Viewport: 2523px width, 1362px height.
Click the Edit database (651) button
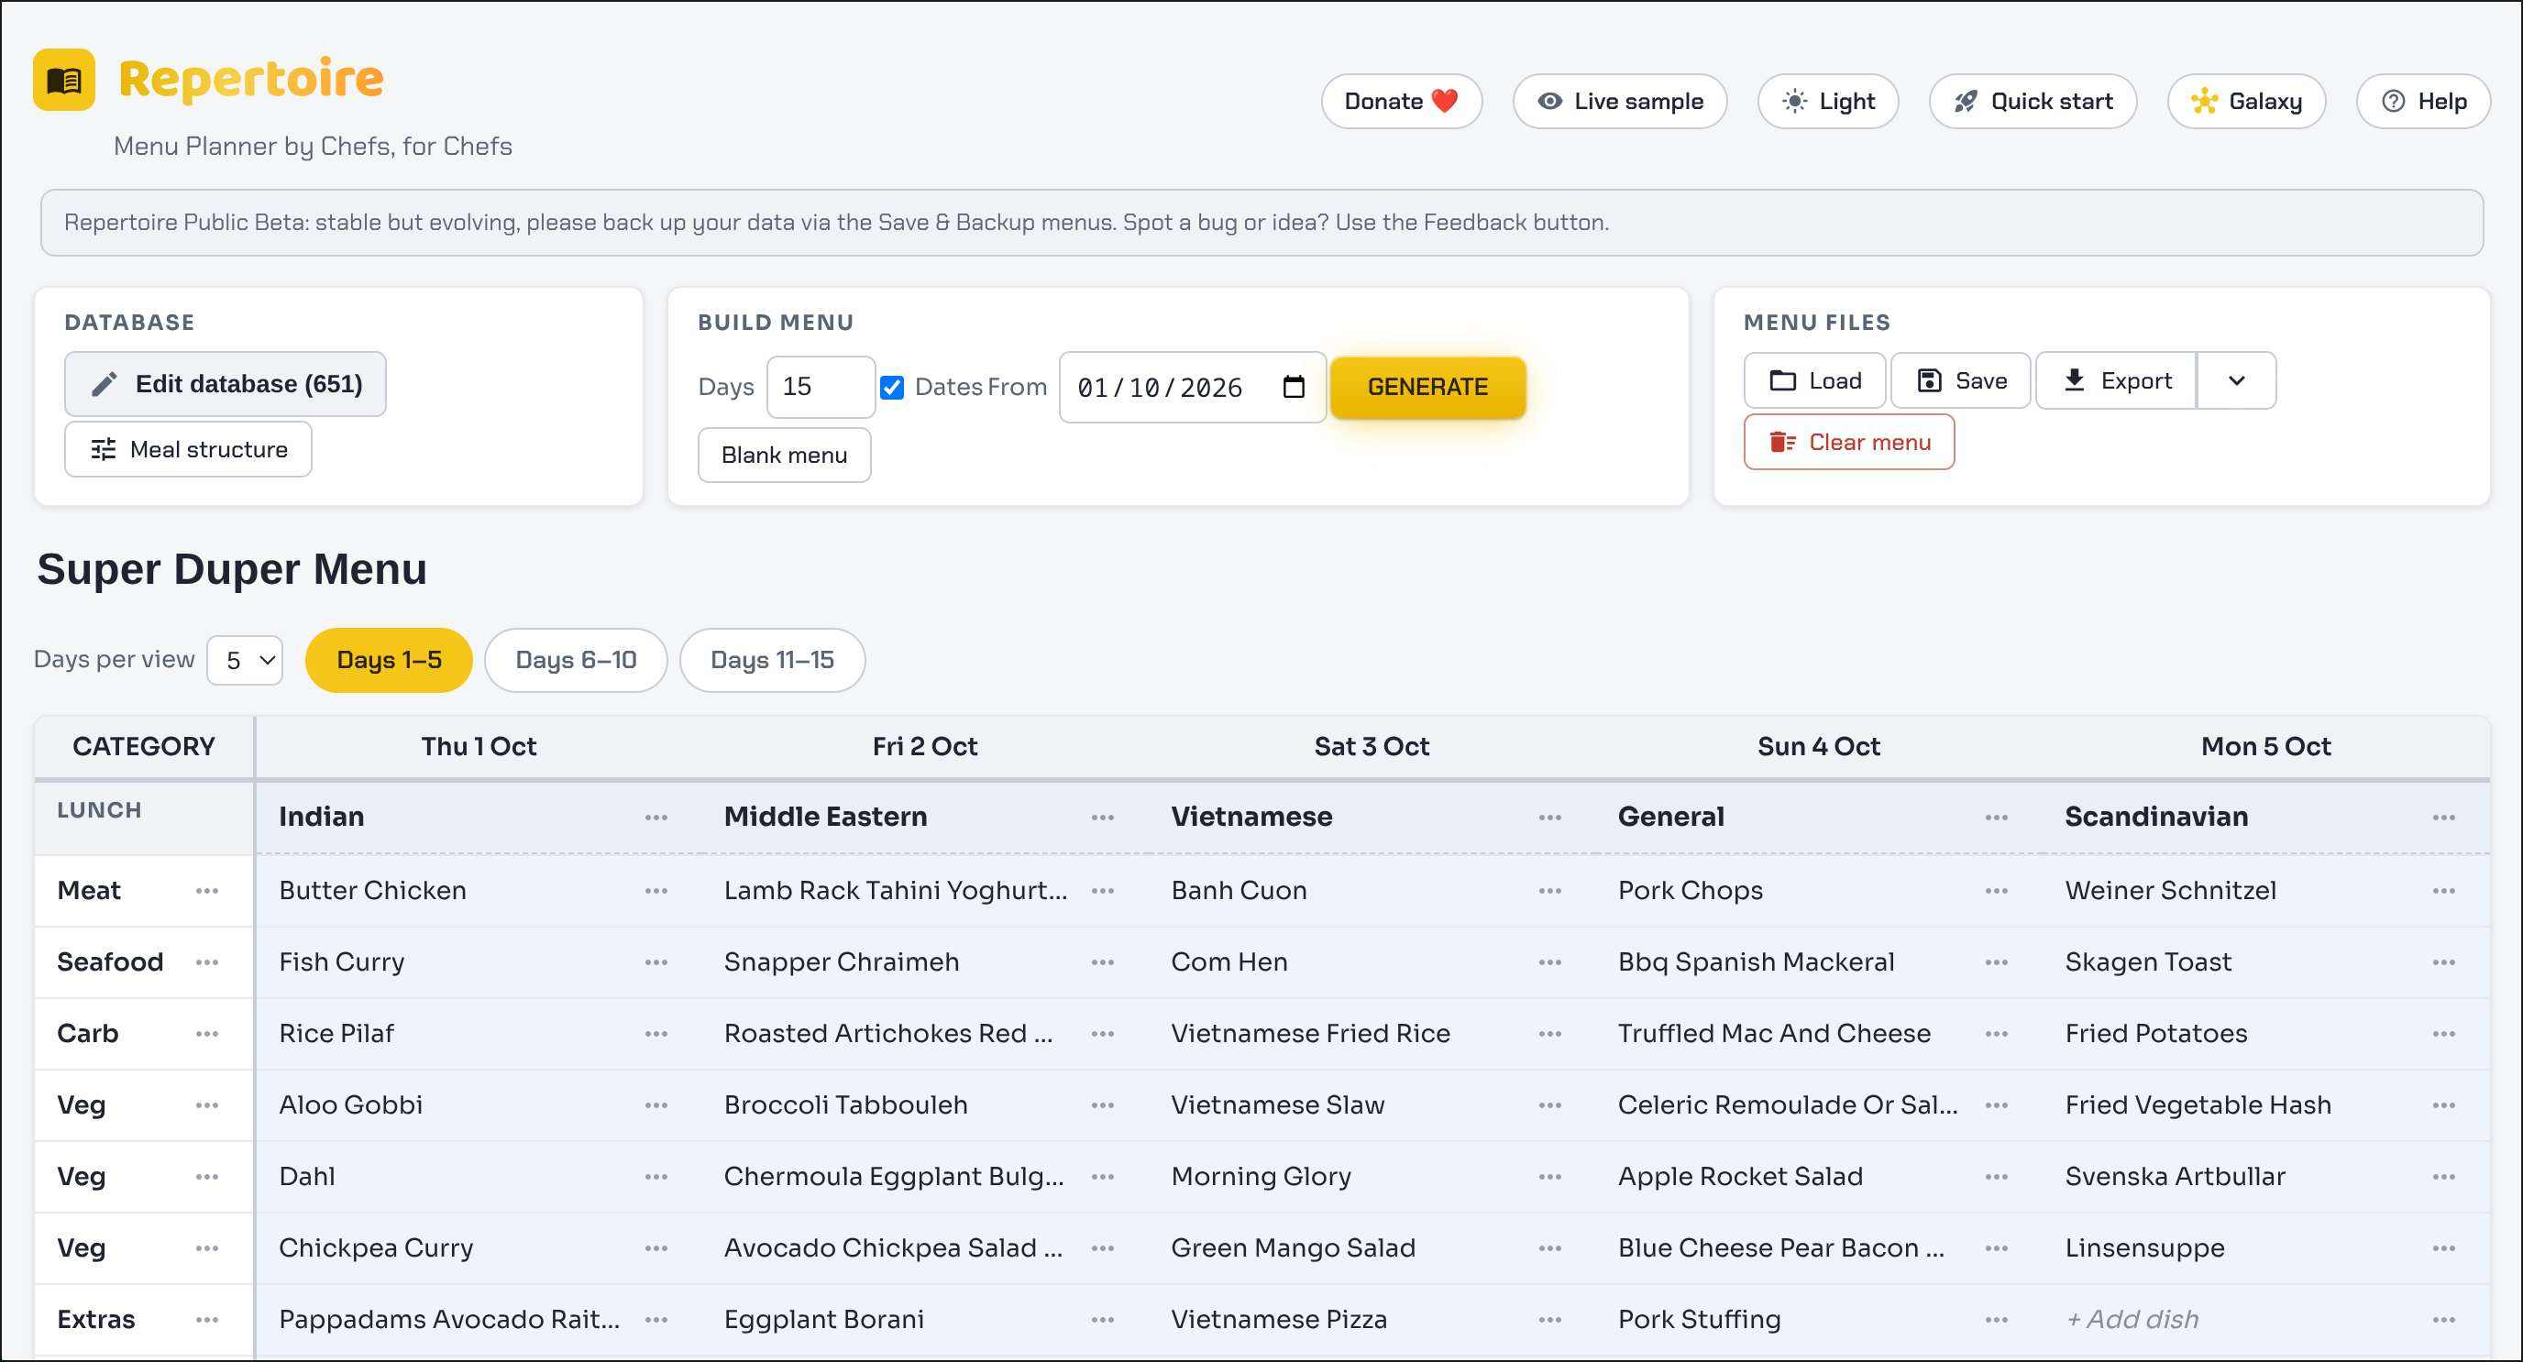pos(226,384)
